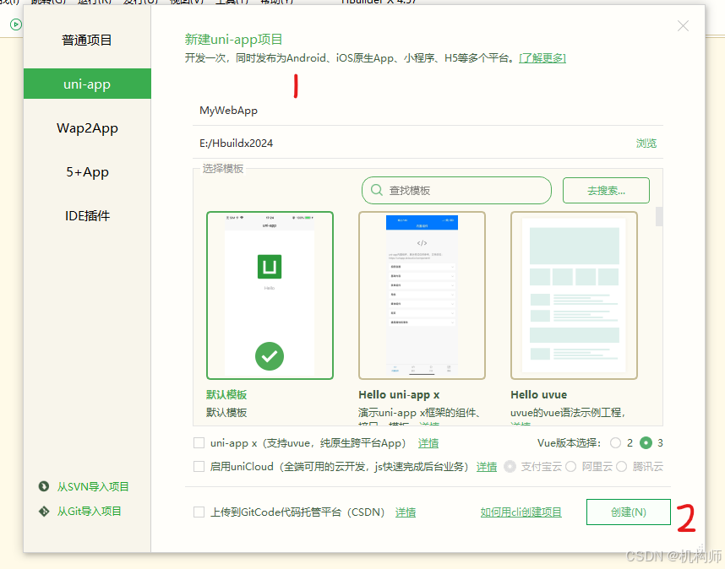Open 详情 link next to uni-app x

pos(428,443)
